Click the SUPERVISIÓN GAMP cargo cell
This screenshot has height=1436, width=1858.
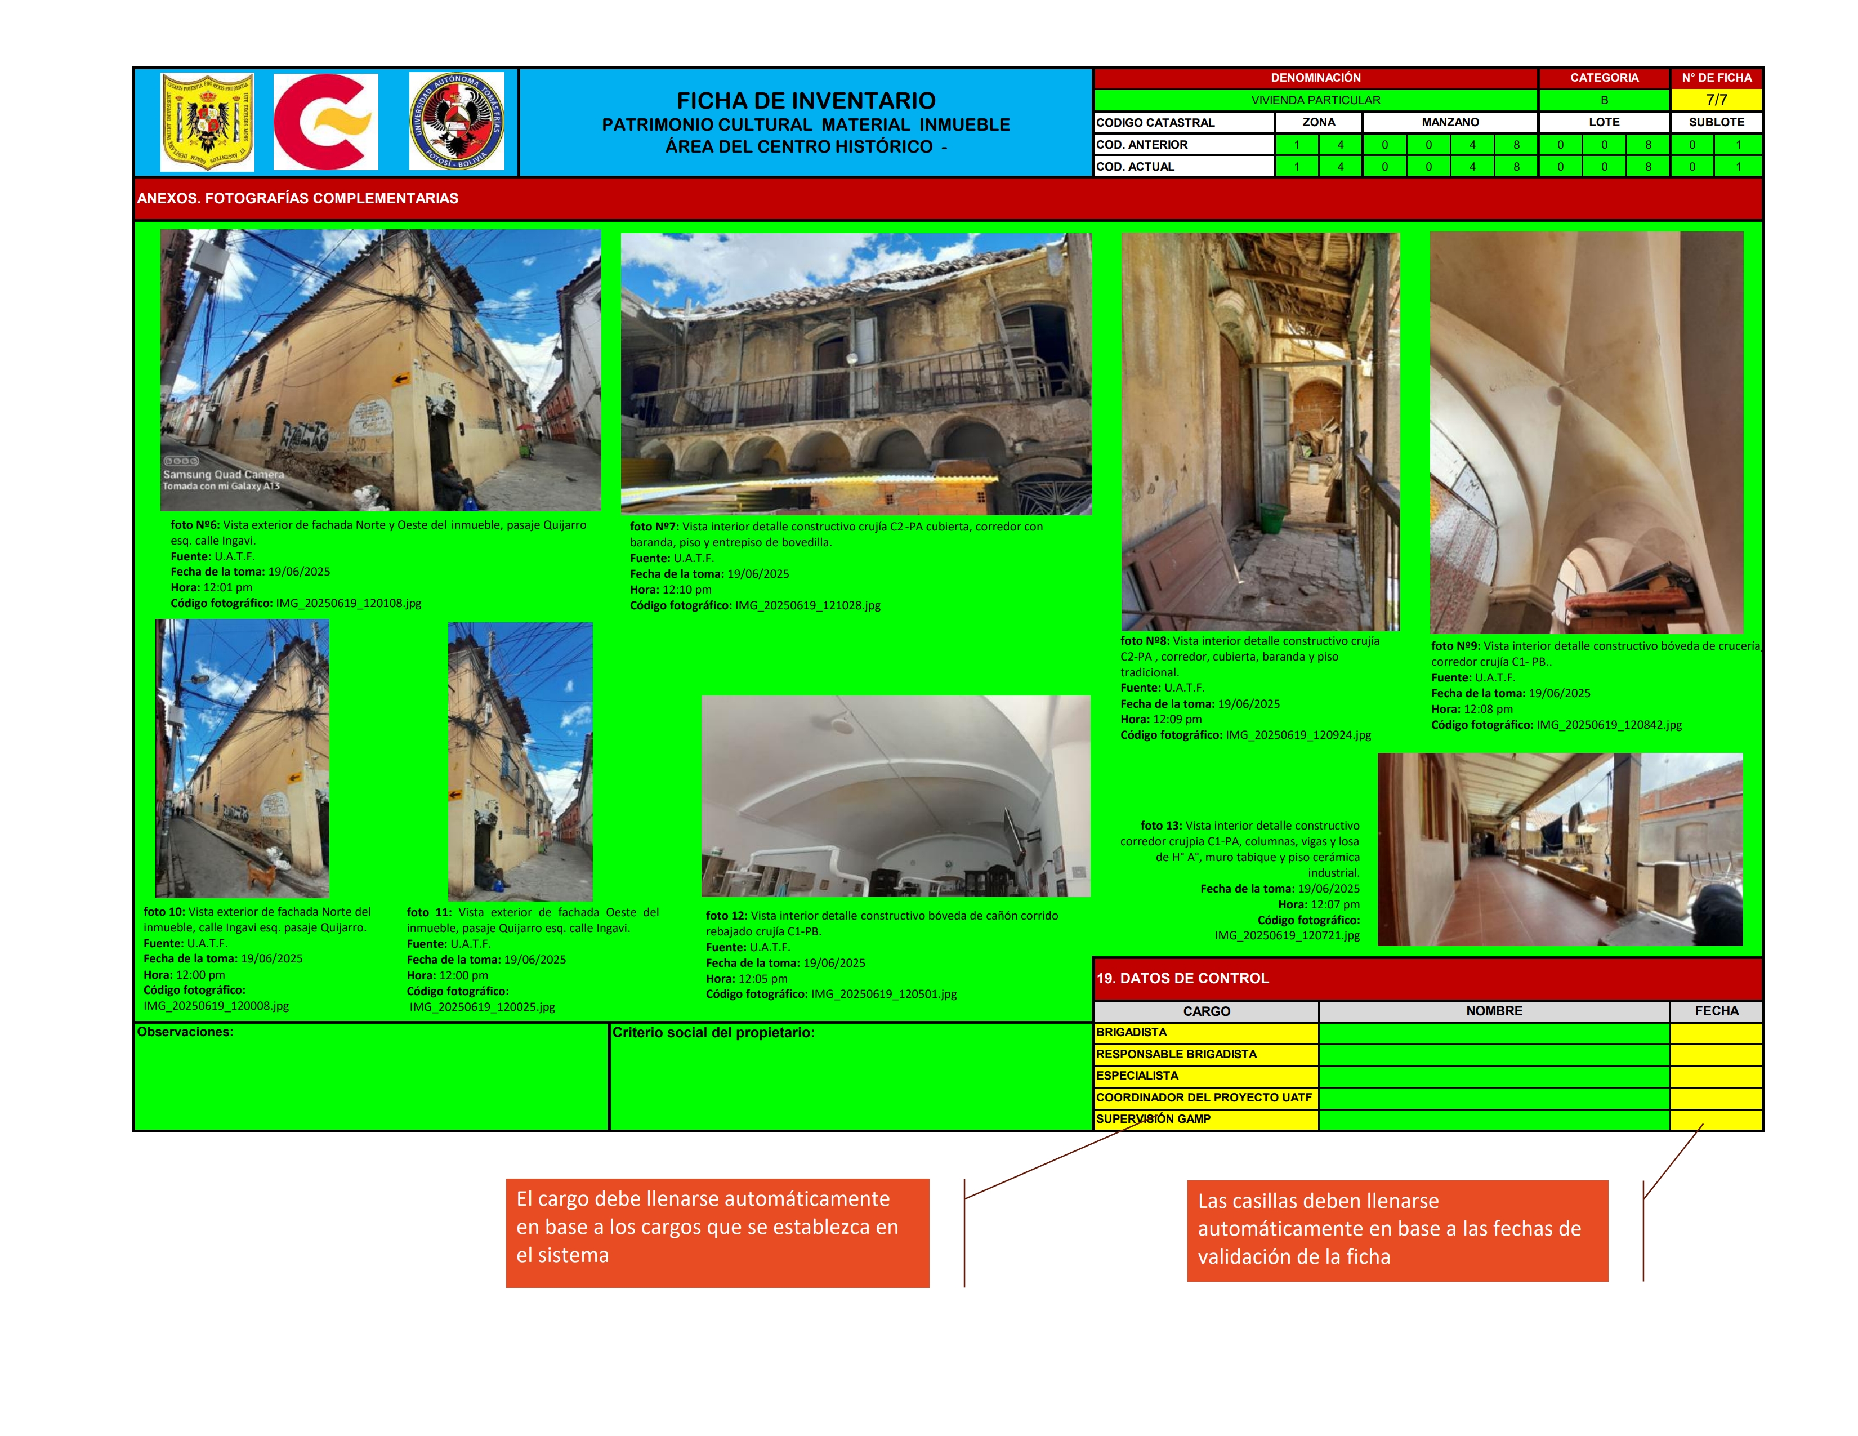click(1205, 1120)
